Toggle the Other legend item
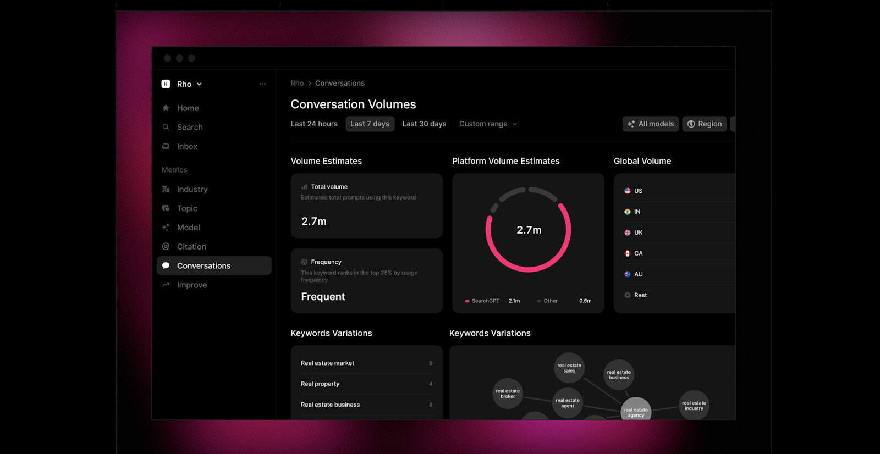The width and height of the screenshot is (880, 454). click(547, 301)
